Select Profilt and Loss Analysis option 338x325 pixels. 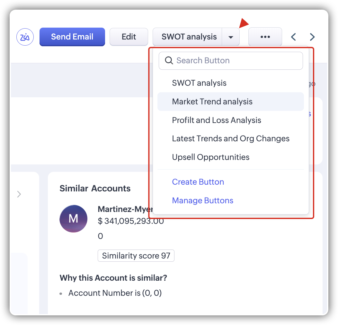217,120
